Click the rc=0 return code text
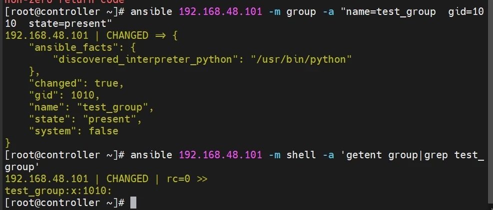The height and width of the screenshot is (210, 493). pos(178,179)
